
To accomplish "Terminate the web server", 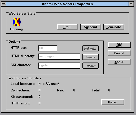I will pos(114,27).
